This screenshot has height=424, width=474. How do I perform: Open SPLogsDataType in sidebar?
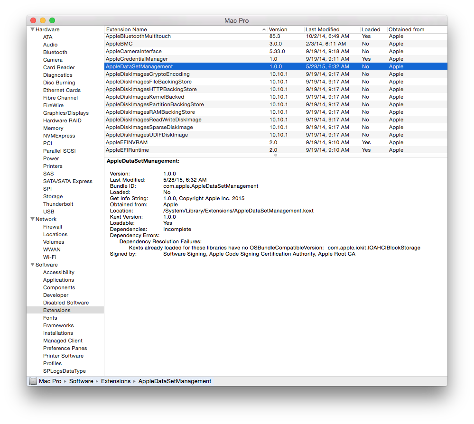(x=65, y=371)
